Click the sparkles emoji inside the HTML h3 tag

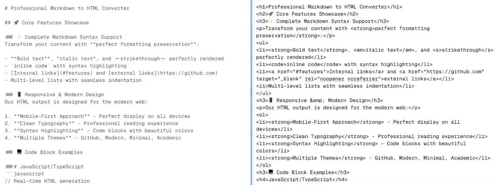click(271, 21)
